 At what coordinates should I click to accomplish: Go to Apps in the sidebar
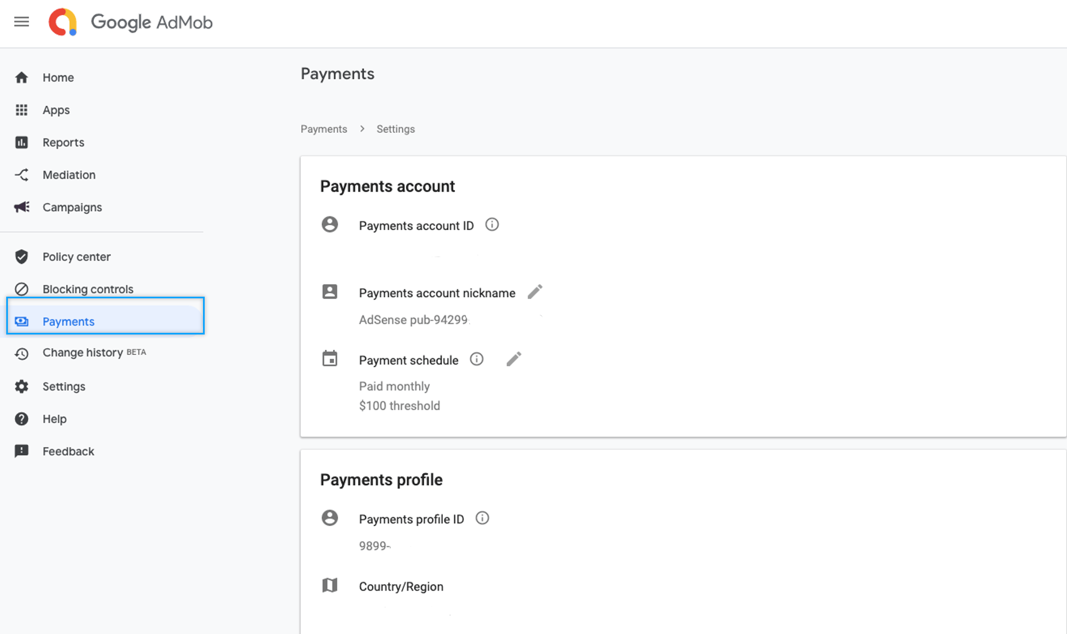click(x=56, y=110)
